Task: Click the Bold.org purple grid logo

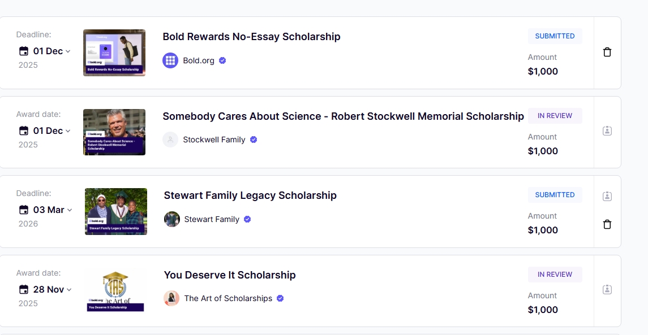Action: pos(170,60)
